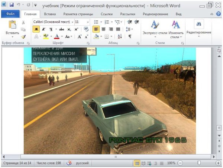The width and height of the screenshot is (223, 168).
Task: Click the Undo arrow icon
Action: pyautogui.click(x=19, y=5)
